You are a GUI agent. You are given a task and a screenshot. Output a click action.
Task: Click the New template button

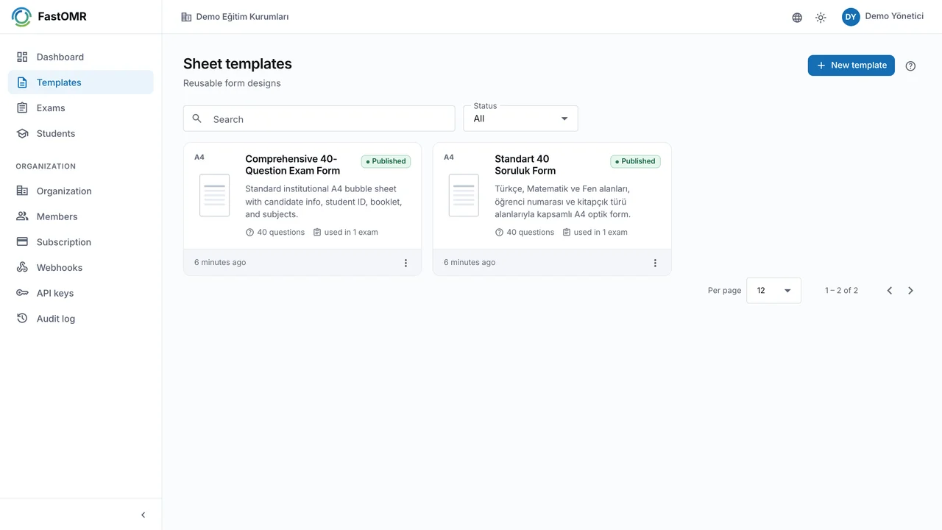[851, 66]
